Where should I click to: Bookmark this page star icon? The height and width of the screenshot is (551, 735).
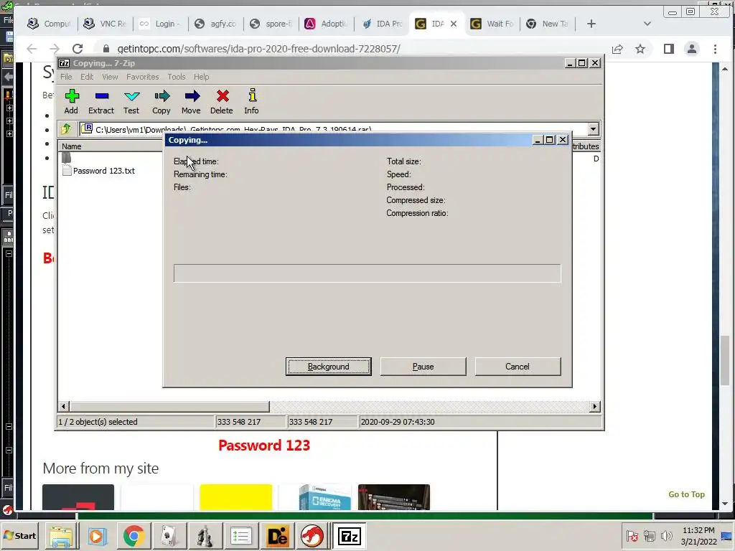[x=640, y=49]
